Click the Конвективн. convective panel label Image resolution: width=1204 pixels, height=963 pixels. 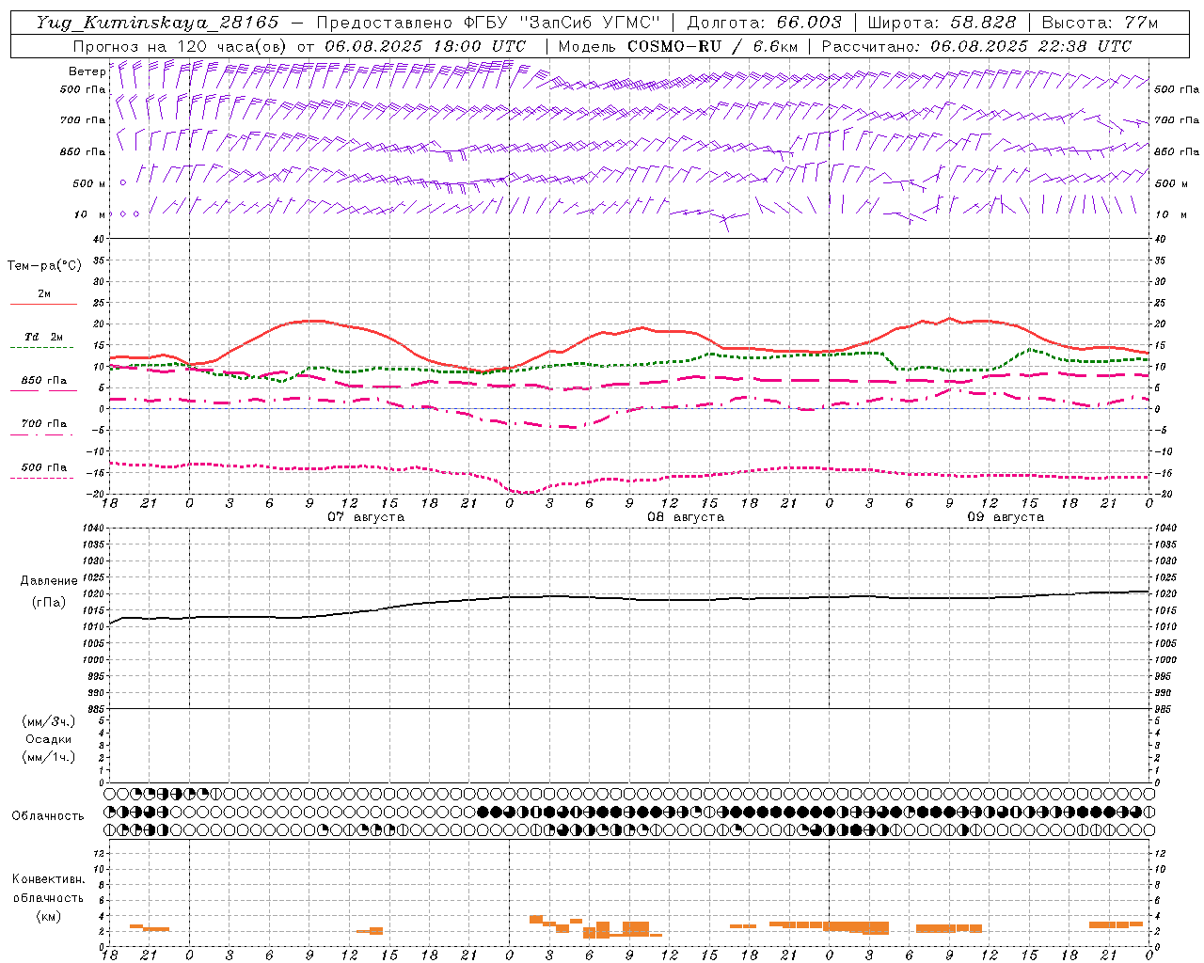tap(48, 879)
